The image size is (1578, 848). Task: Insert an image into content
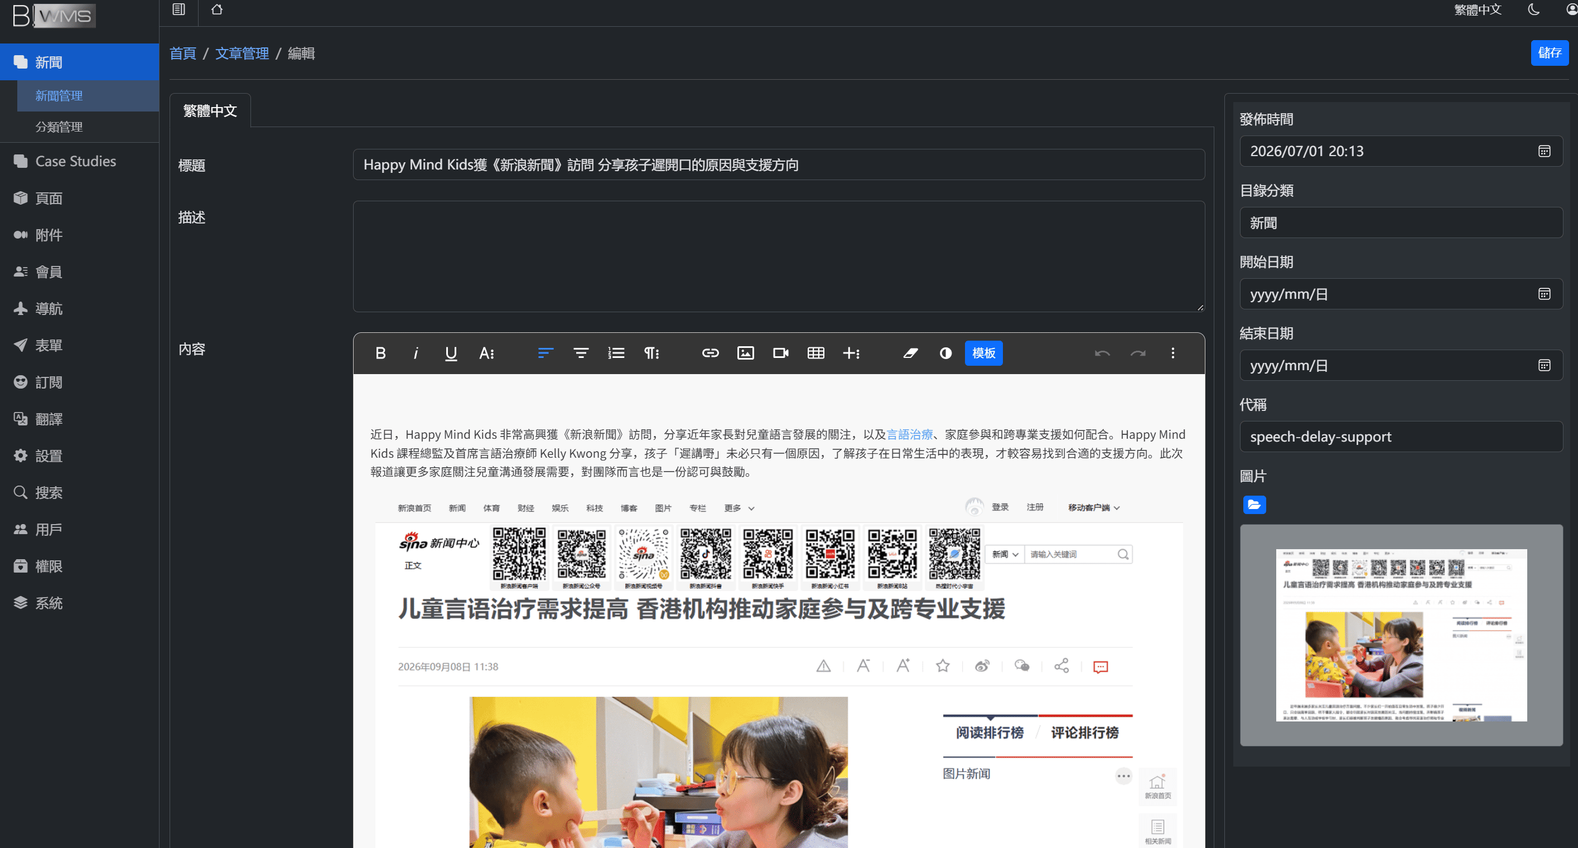pyautogui.click(x=746, y=353)
